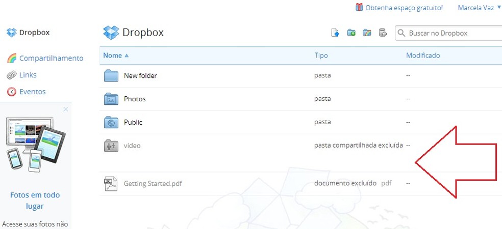
Task: Click the upload file toolbar icon
Action: pos(335,33)
